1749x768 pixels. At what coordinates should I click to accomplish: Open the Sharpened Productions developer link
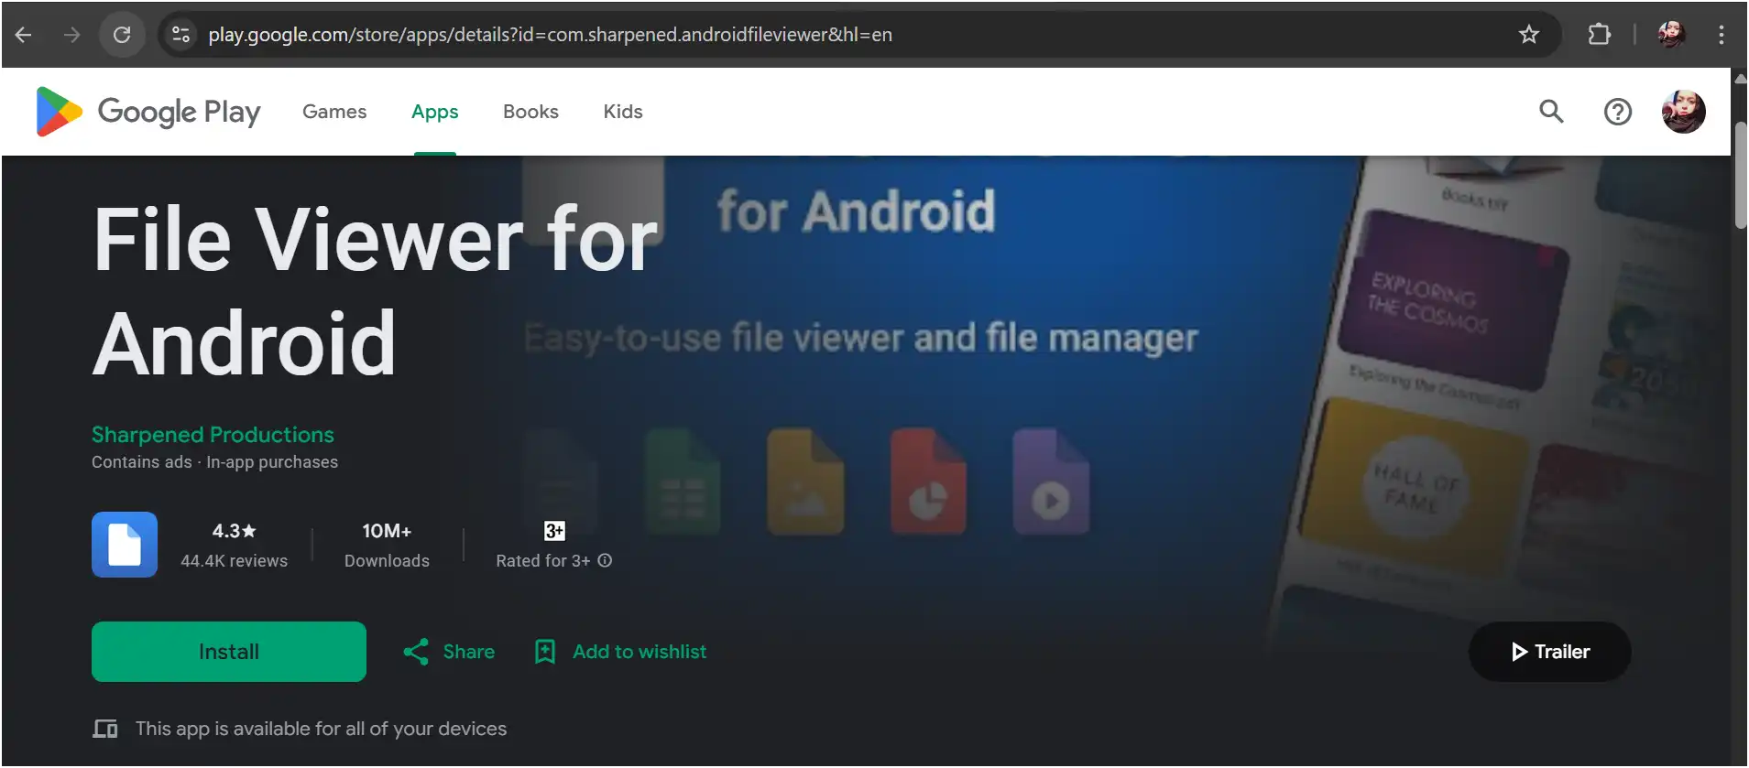coord(213,434)
